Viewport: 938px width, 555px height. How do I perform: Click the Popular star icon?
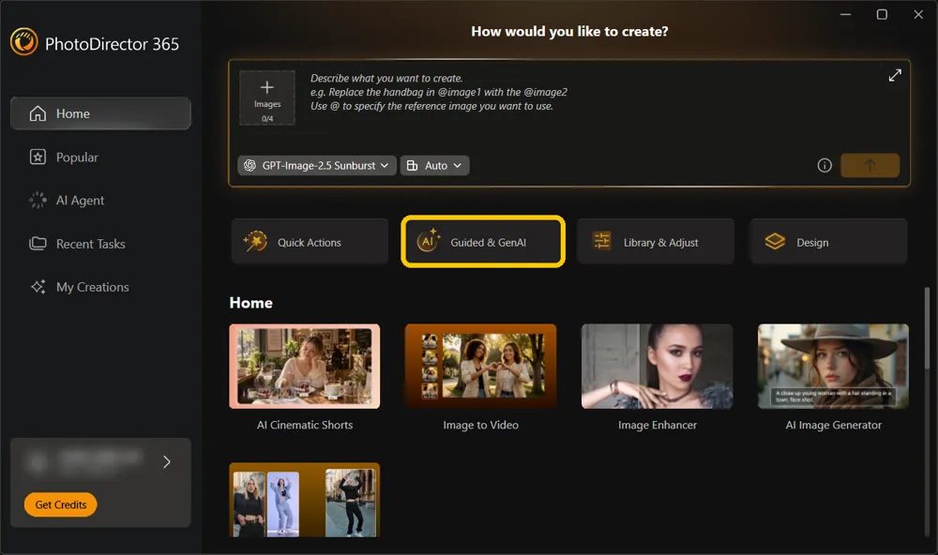tap(38, 157)
